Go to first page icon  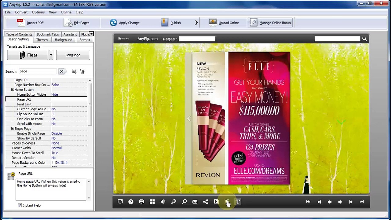click(x=308, y=202)
